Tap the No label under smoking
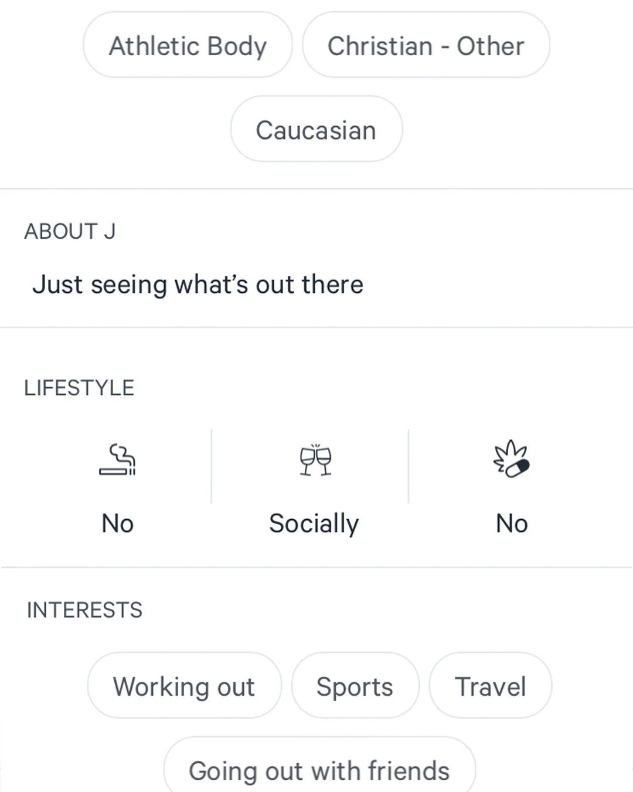Screen dimensions: 633x792 click(x=118, y=523)
